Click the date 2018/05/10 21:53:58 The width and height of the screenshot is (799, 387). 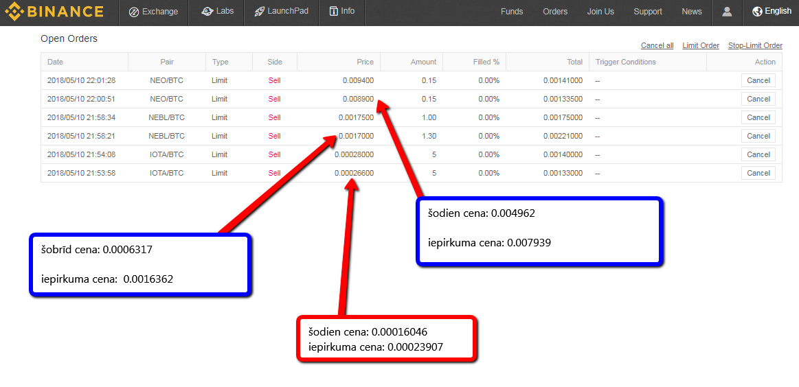[x=82, y=173]
